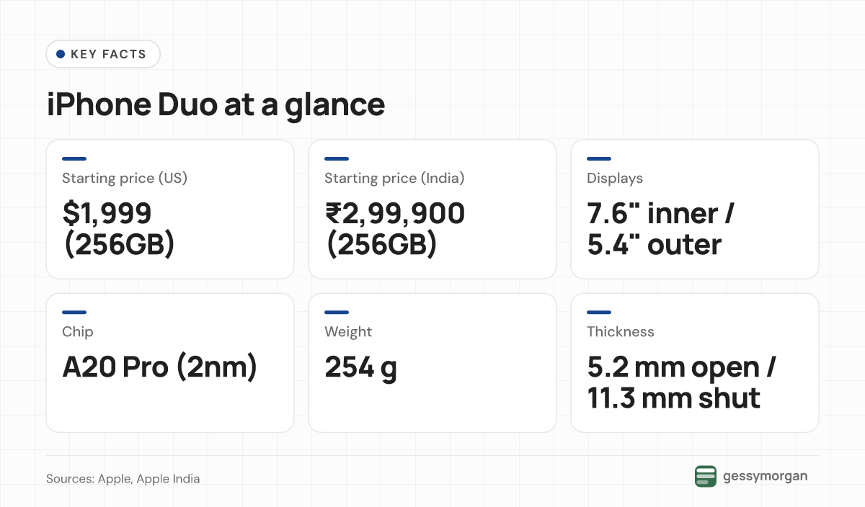Screen dimensions: 865x507
Task: Click the $1,999 (256GB) value
Action: pyautogui.click(x=119, y=229)
